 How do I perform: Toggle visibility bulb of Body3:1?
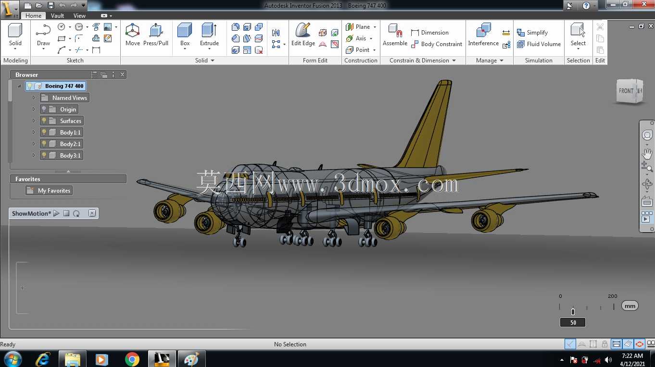[x=44, y=155]
